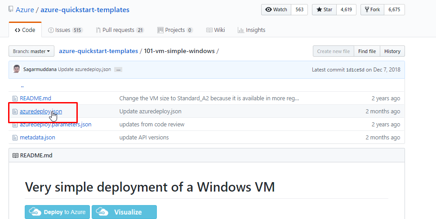Click the 563 watchers count
The width and height of the screenshot is (436, 219).
click(299, 9)
